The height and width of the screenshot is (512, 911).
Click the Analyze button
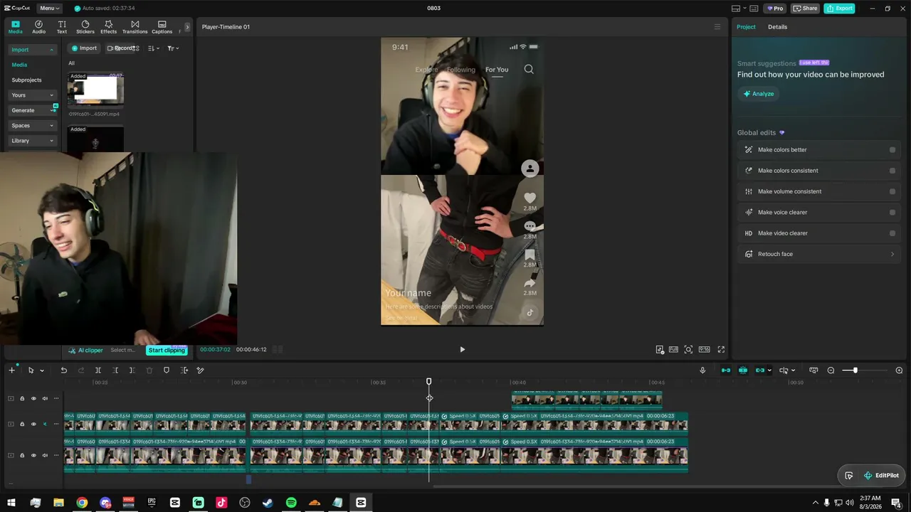point(758,94)
